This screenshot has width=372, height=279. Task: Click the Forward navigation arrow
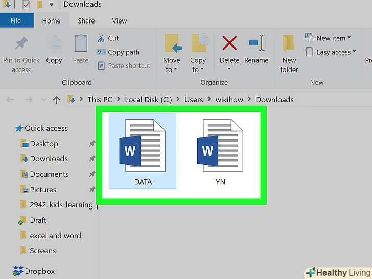[29, 100]
